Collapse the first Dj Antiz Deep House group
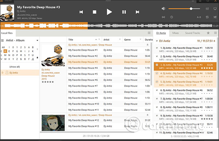This screenshot has height=141, width=219. (147, 45)
